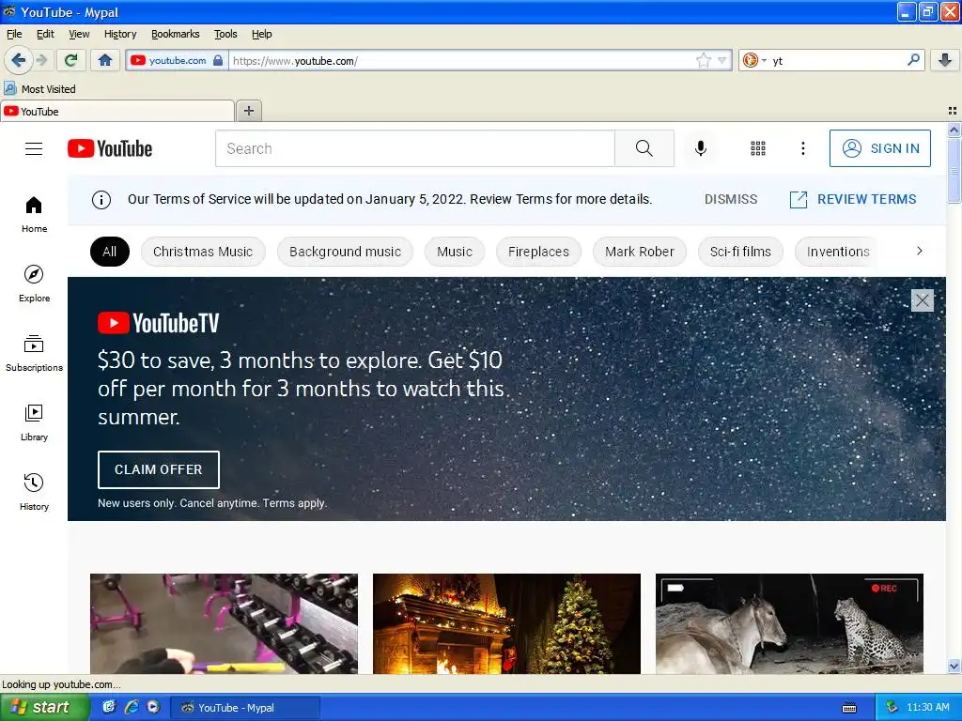Click the browser home button

tap(105, 60)
